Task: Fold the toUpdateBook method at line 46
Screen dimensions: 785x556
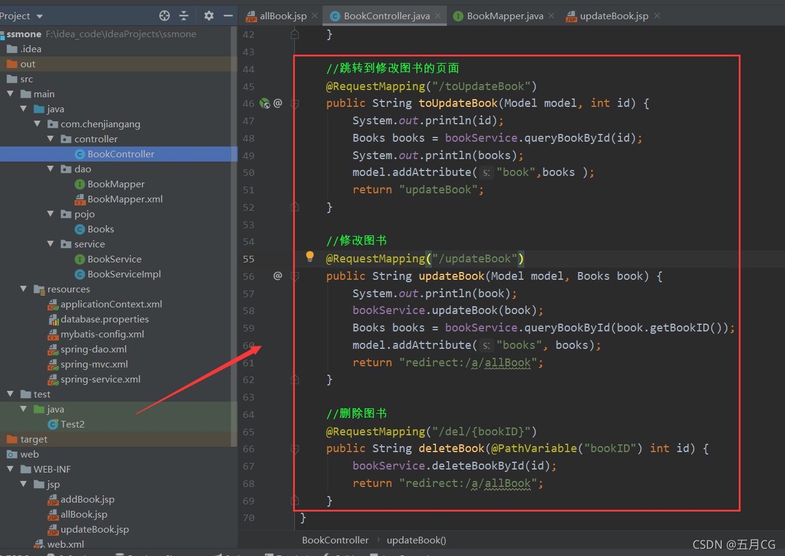Action: (295, 103)
